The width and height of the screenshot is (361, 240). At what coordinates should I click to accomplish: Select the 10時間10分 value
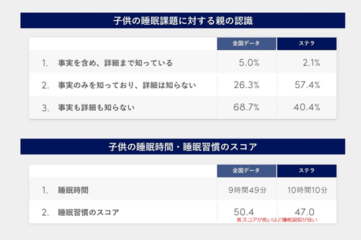pos(307,190)
